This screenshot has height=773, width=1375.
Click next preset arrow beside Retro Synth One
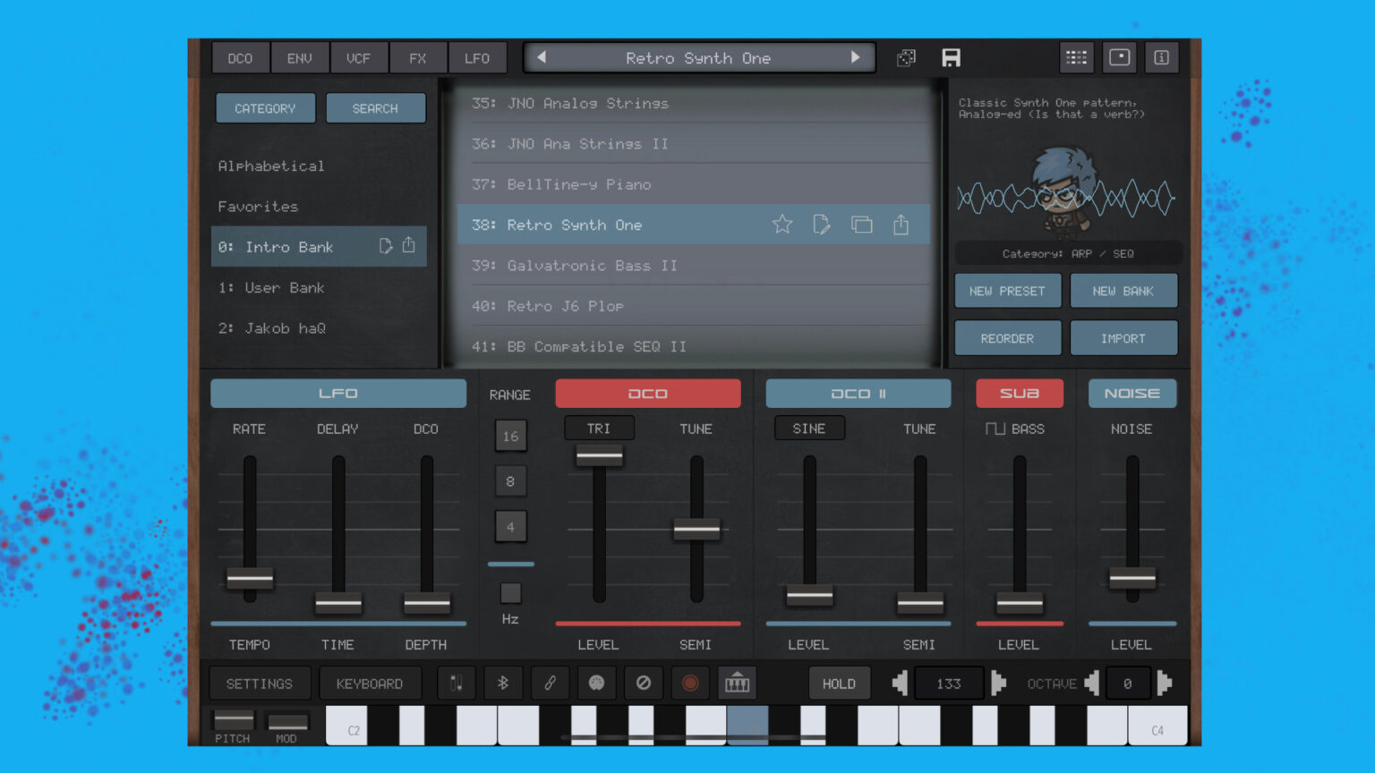click(x=857, y=57)
